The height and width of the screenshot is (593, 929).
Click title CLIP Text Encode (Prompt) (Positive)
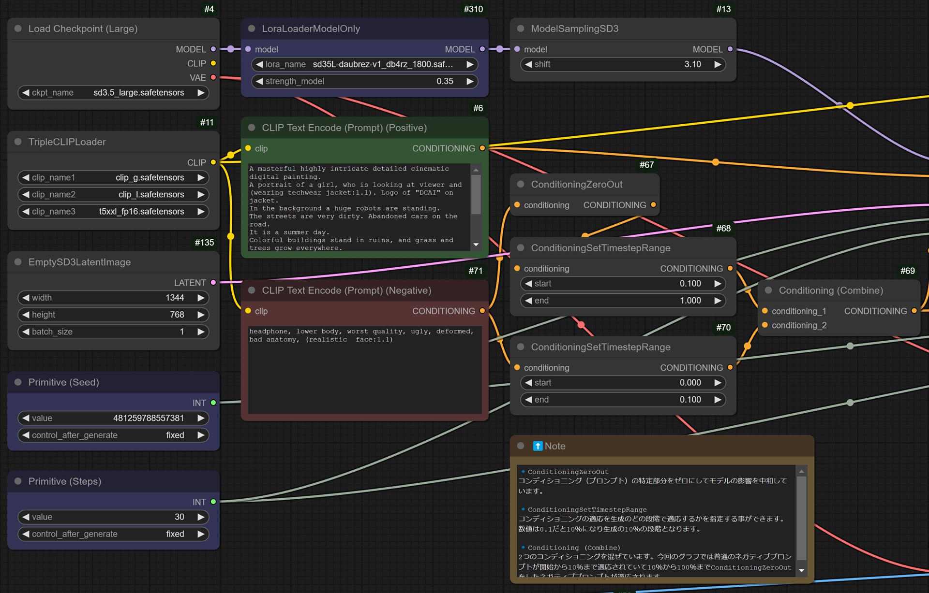point(345,128)
